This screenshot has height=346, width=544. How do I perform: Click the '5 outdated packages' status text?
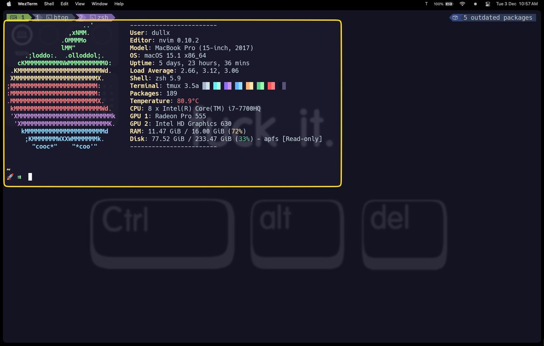[498, 18]
